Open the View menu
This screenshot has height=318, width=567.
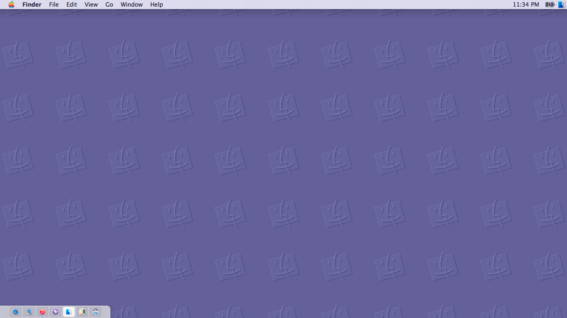coord(91,5)
